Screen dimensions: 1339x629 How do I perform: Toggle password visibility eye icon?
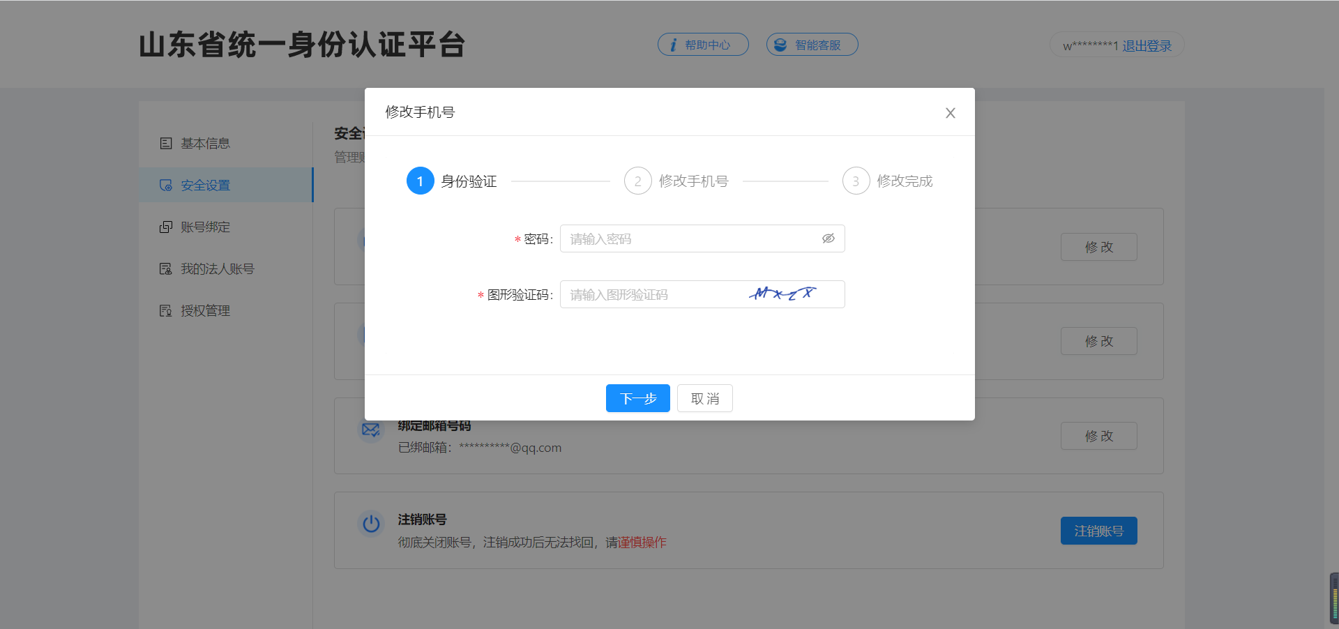828,238
